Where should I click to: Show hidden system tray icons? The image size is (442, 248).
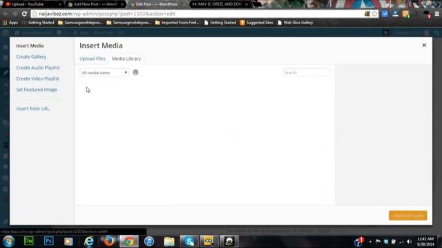(x=370, y=242)
